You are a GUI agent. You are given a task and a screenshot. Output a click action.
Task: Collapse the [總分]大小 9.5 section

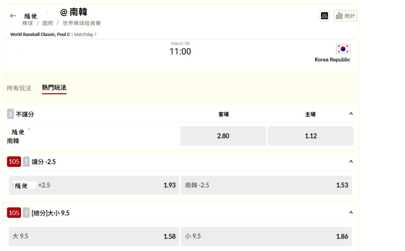(351, 212)
